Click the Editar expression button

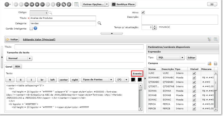tap(191, 58)
